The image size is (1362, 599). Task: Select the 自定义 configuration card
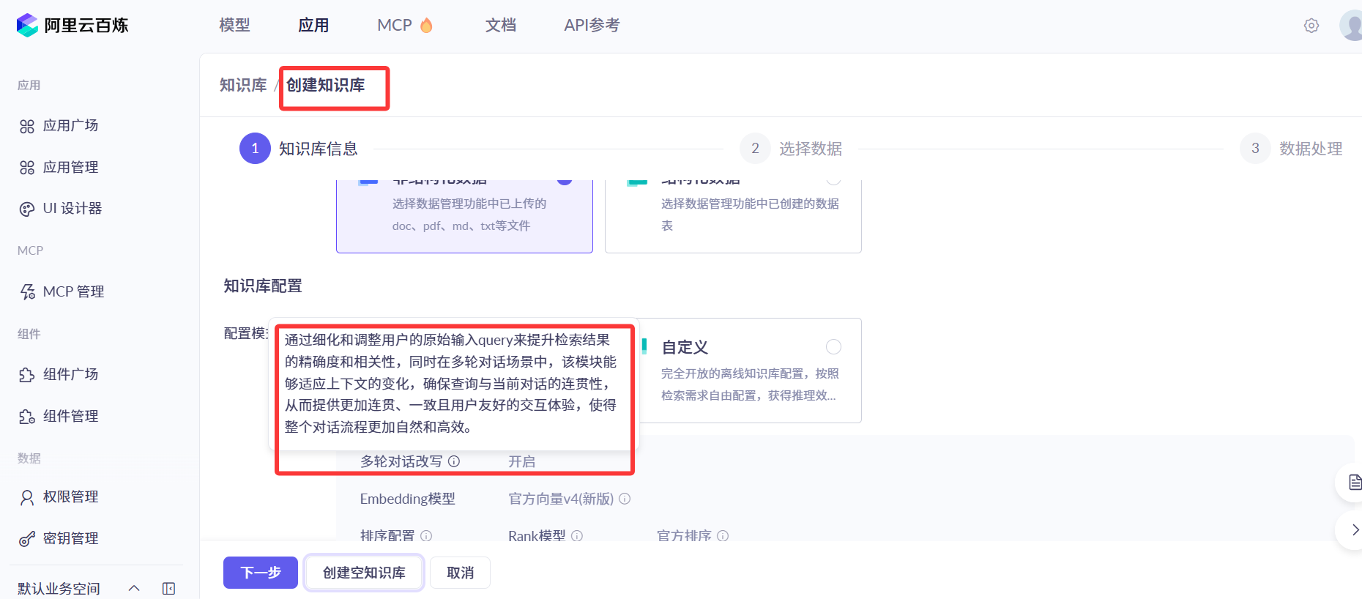point(750,371)
